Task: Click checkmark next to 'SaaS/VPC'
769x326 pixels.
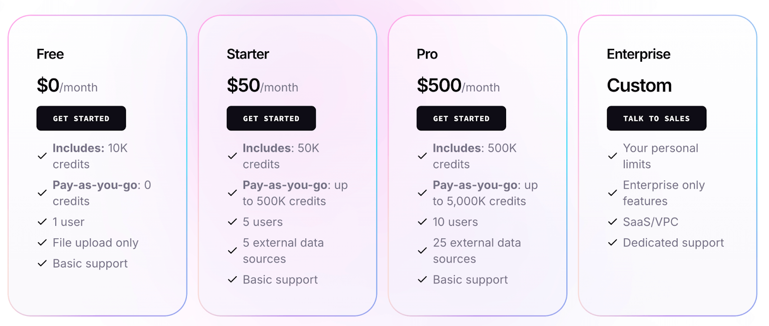Action: click(x=612, y=222)
